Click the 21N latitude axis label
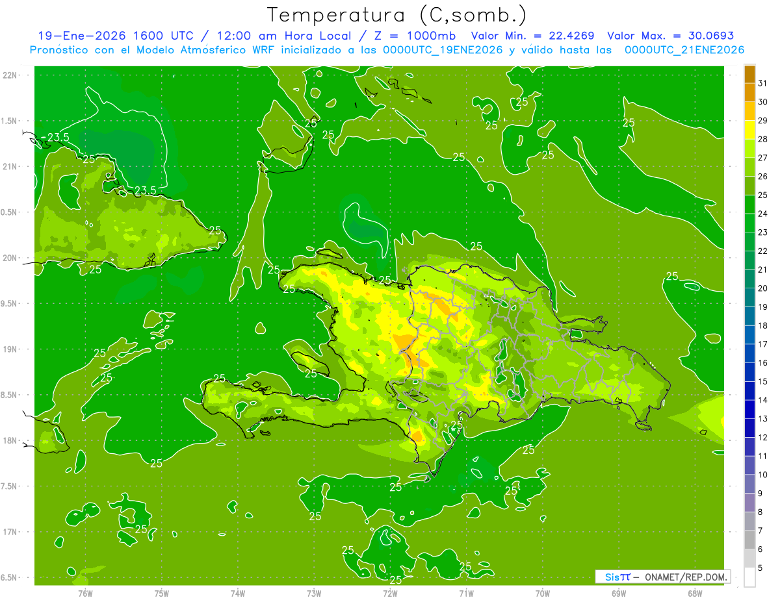The width and height of the screenshot is (780, 602). coord(10,167)
